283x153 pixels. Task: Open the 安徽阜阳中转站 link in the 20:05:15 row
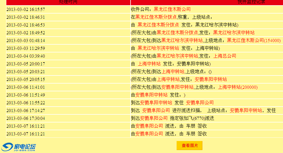(x=211, y=79)
